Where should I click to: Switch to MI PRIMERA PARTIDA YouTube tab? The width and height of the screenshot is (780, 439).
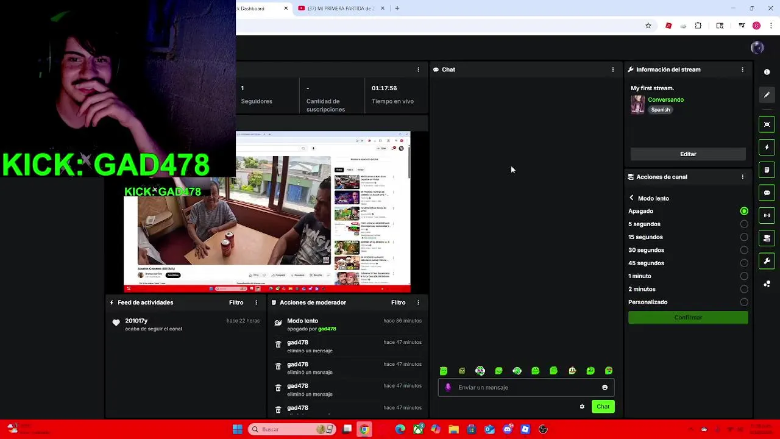[340, 9]
